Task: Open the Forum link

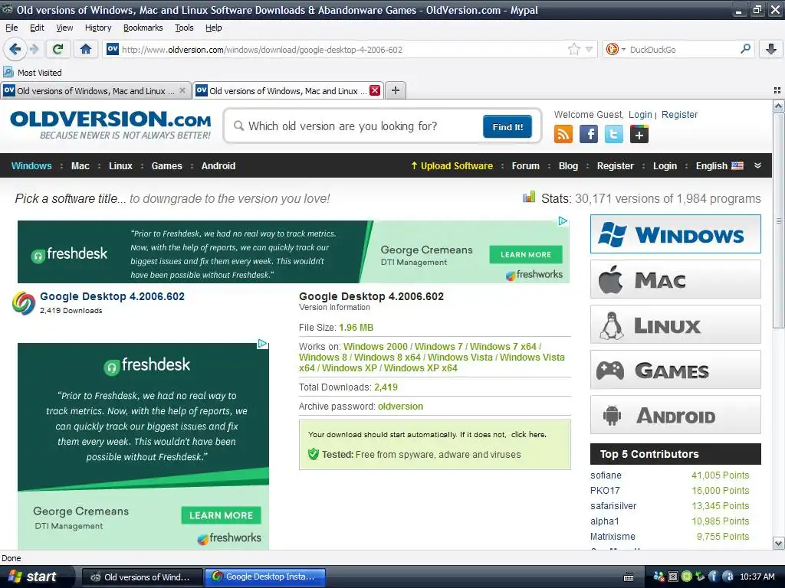Action: pos(526,165)
